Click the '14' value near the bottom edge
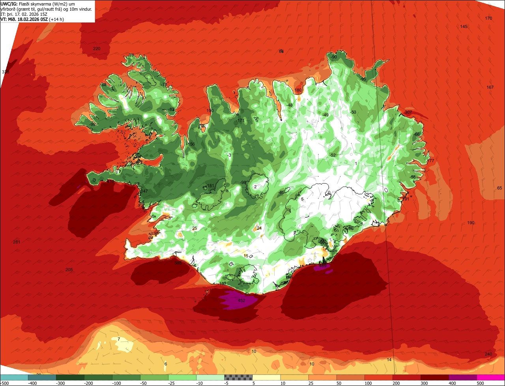 389,360
